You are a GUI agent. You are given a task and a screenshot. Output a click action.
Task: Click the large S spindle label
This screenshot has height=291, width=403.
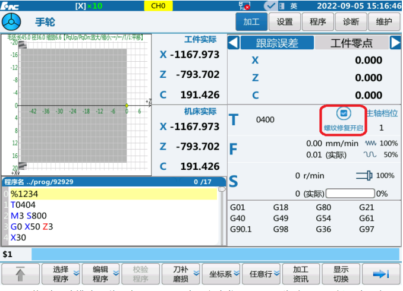234,181
